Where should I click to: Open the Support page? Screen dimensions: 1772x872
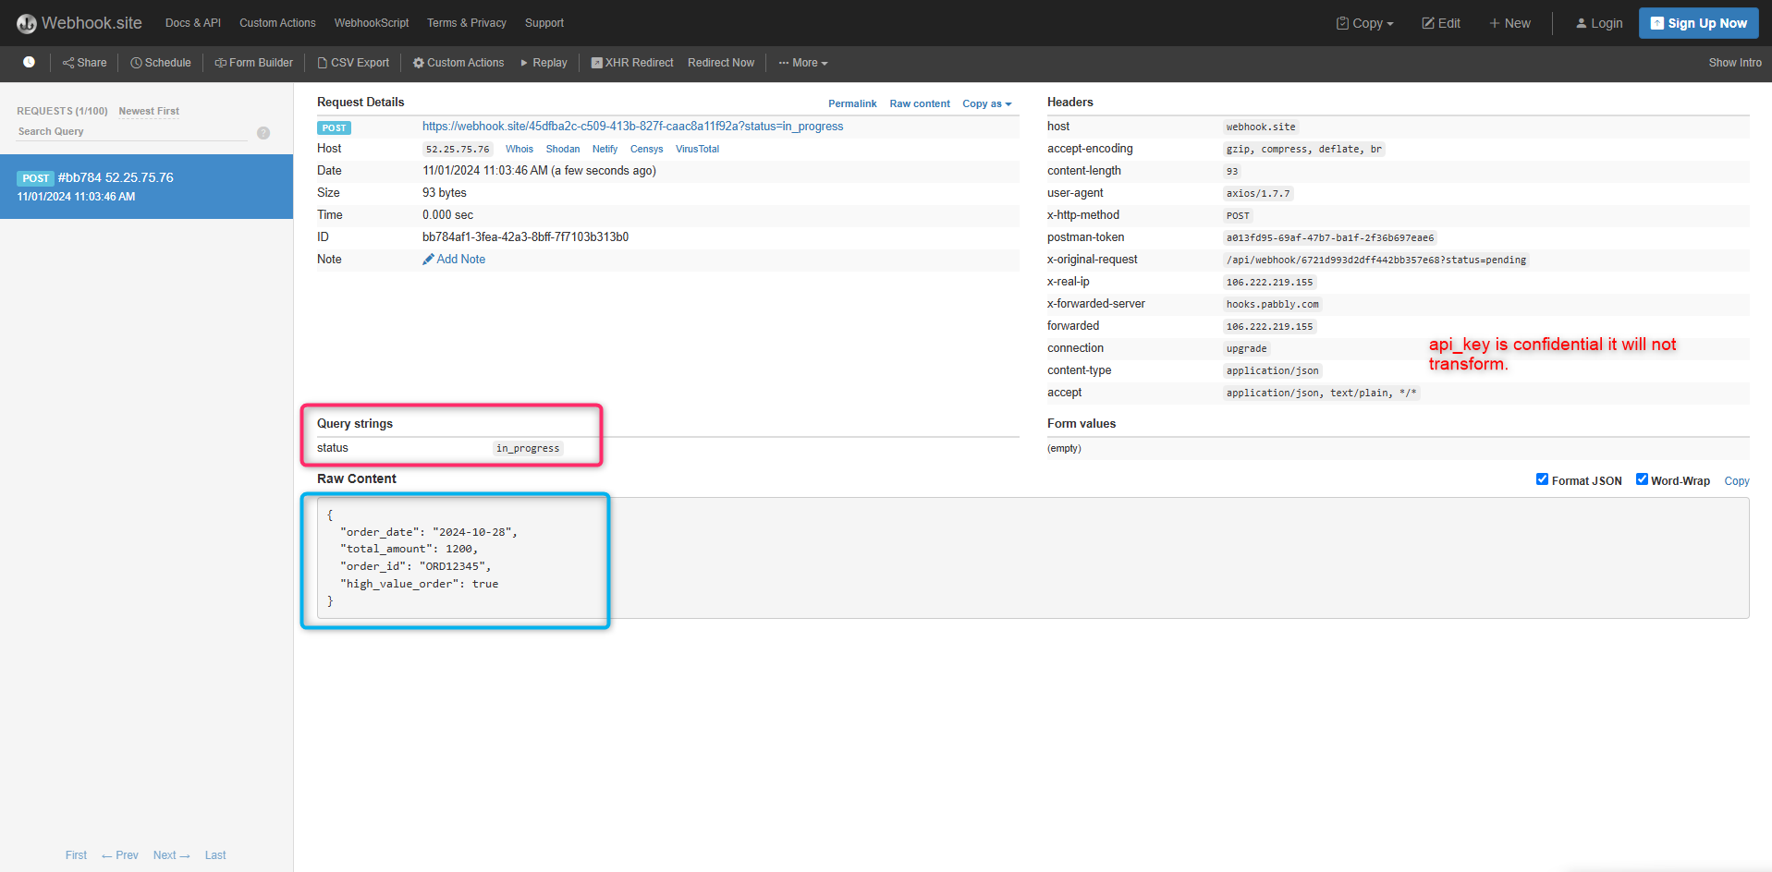click(x=544, y=23)
